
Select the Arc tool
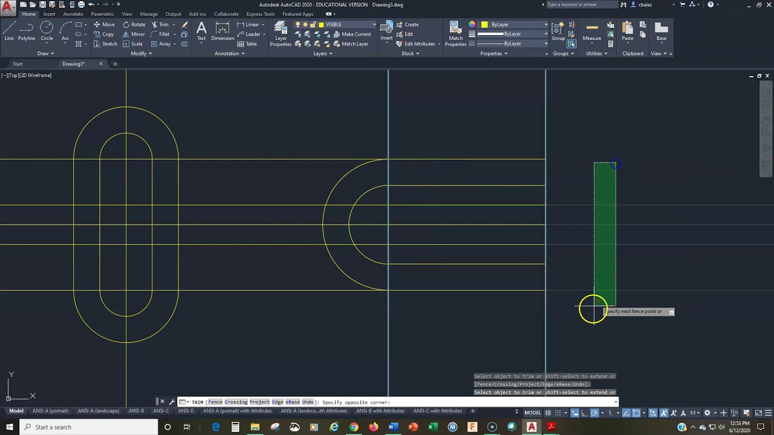[65, 31]
